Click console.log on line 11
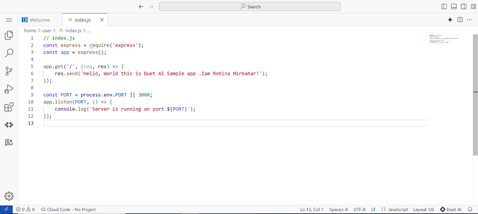This screenshot has height=214, width=478. tap(71, 109)
